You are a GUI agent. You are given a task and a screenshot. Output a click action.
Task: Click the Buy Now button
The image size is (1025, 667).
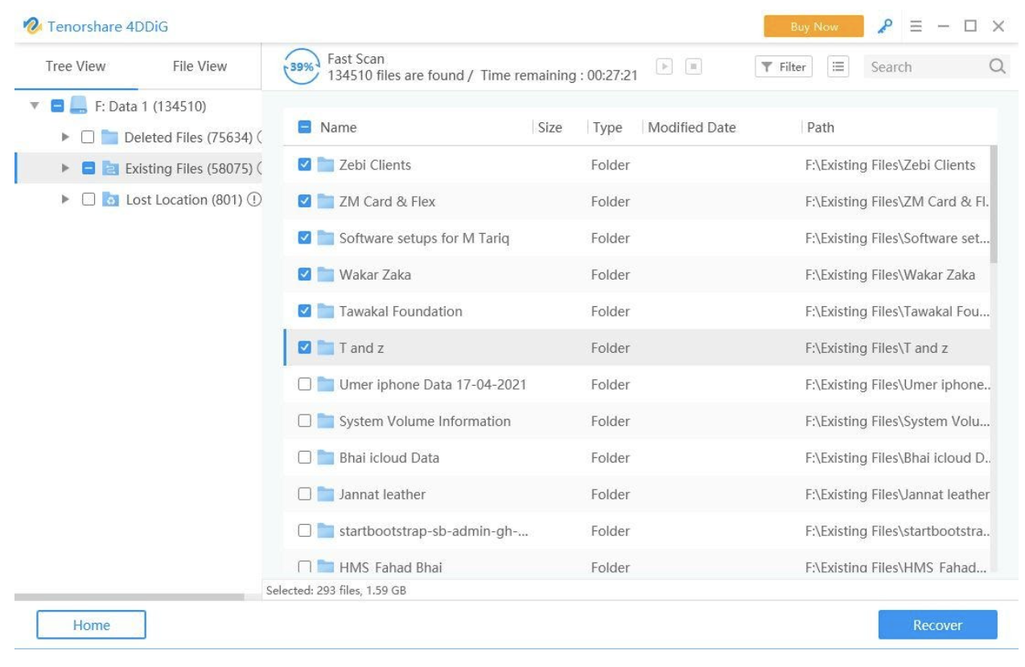tap(813, 27)
